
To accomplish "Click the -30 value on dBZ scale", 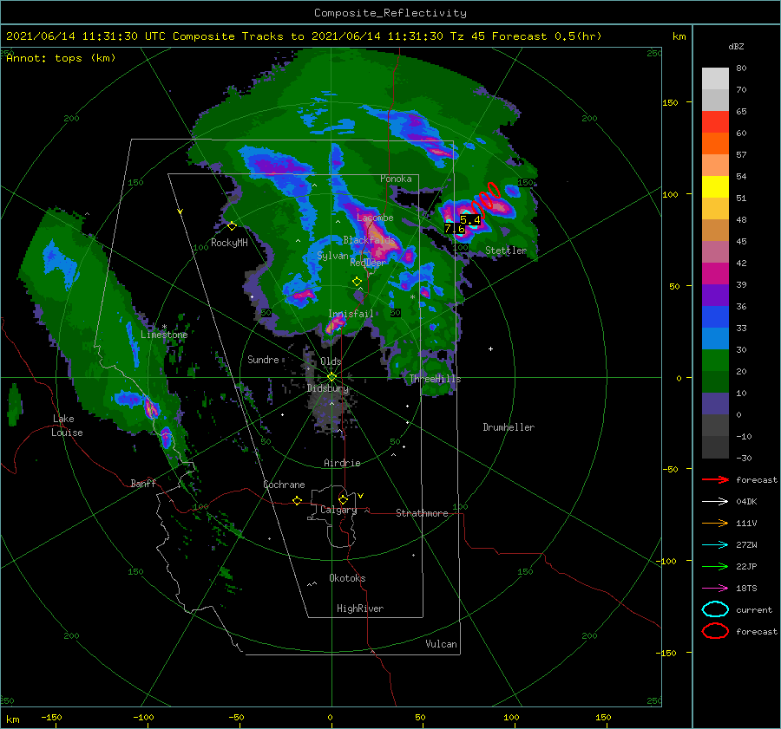I will [744, 458].
